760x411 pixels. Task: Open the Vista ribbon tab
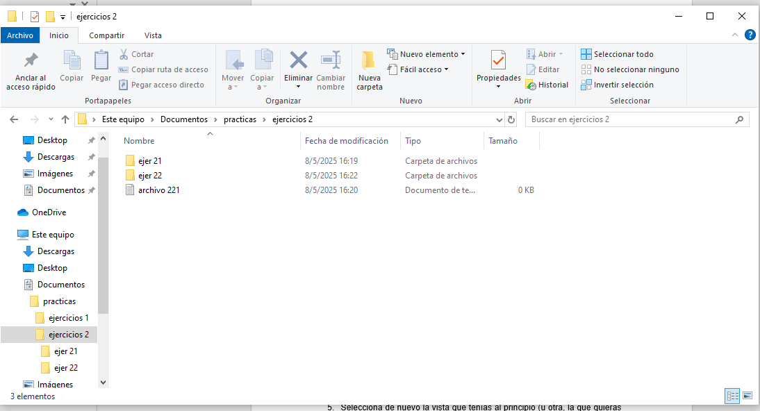click(153, 35)
